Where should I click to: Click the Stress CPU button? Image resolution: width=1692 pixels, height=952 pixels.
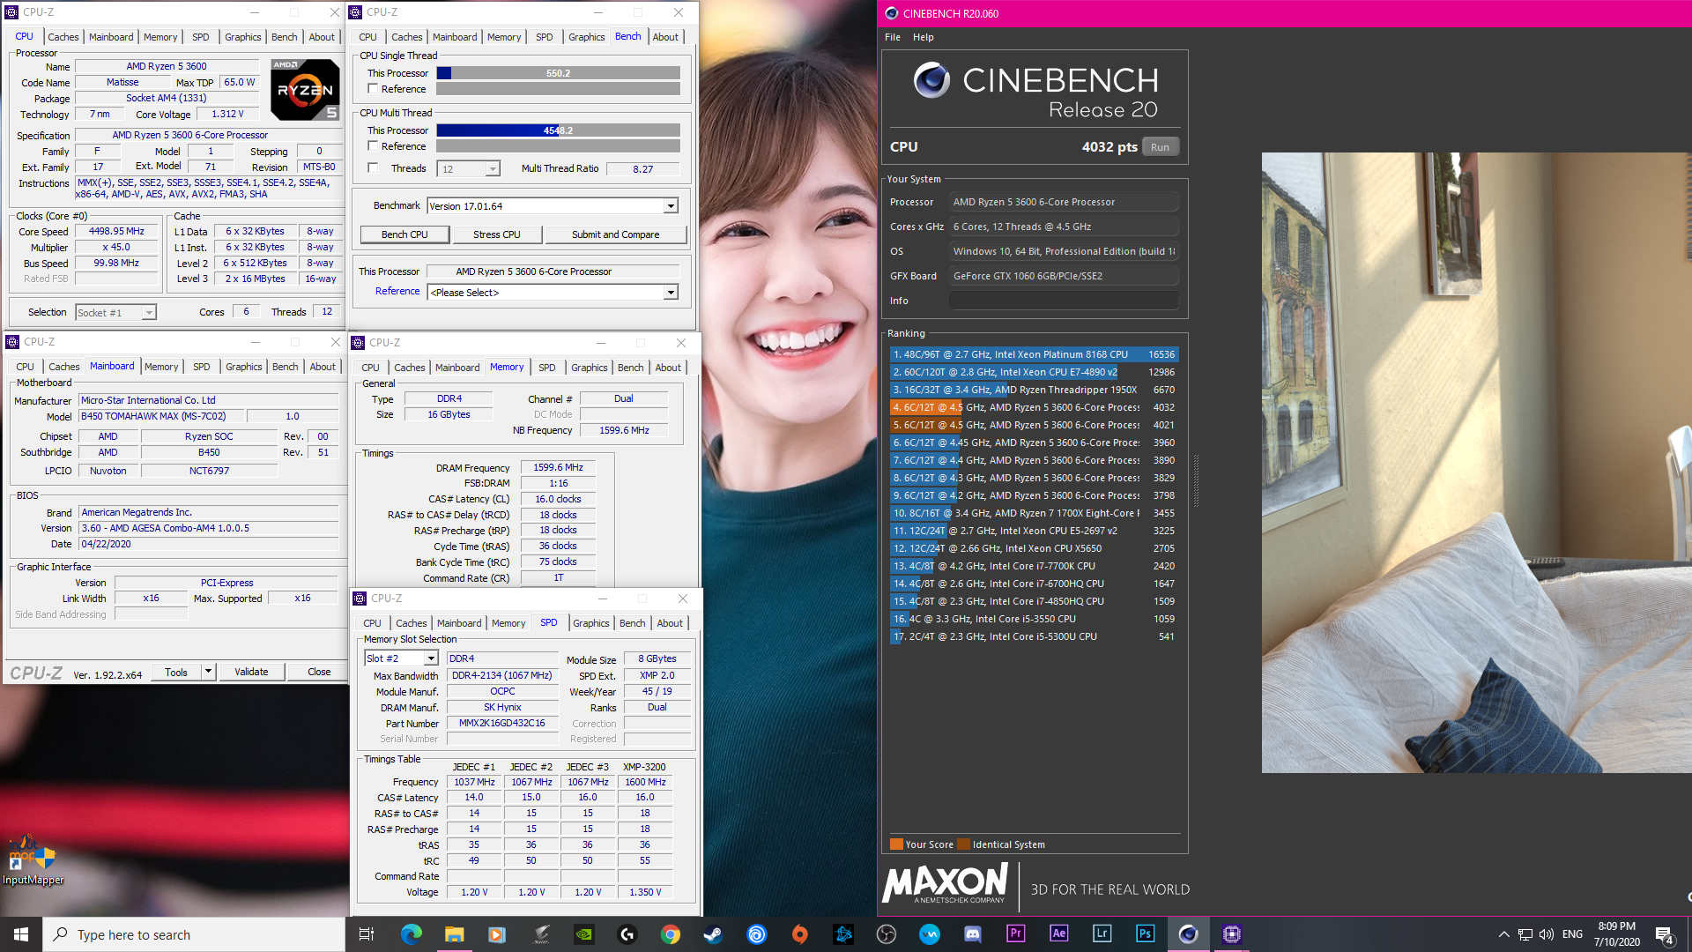[x=496, y=234]
